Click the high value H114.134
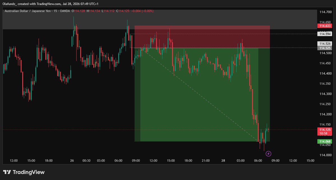The height and width of the screenshot is (180, 336). coord(93,11)
